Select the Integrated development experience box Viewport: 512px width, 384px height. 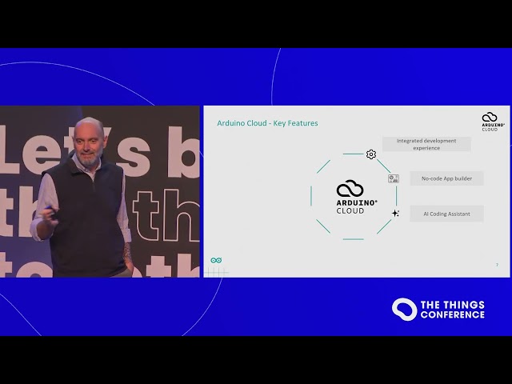[x=426, y=144]
